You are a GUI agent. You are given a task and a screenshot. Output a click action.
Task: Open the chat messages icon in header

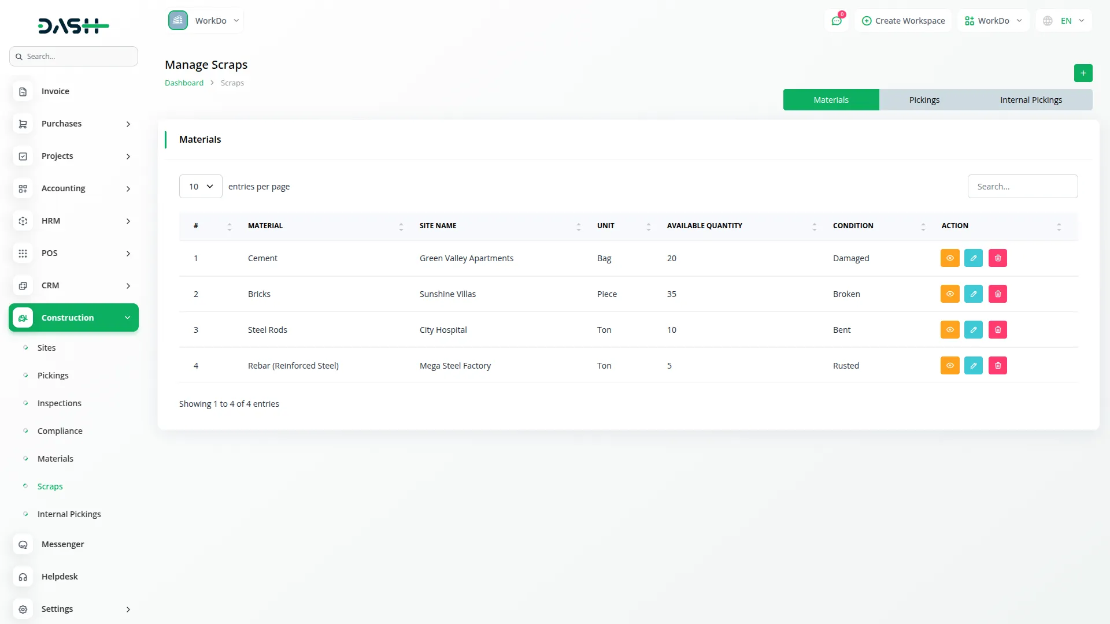tap(836, 21)
